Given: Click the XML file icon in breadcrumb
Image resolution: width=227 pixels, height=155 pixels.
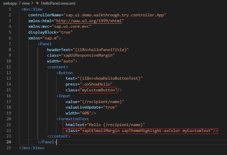Looking at the screenshot, I should tap(38, 3).
